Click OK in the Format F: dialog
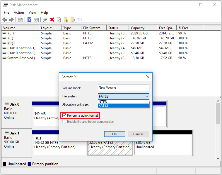 pyautogui.click(x=115, y=134)
